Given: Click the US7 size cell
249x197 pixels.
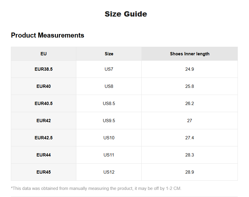Looking at the screenshot, I should click(109, 69).
